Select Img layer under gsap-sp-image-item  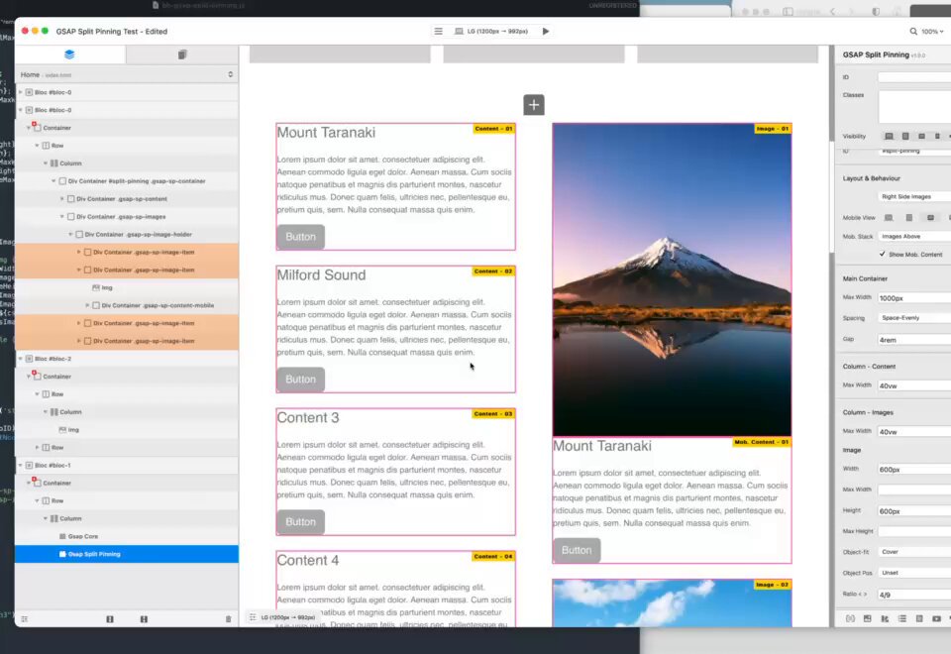tap(127, 287)
